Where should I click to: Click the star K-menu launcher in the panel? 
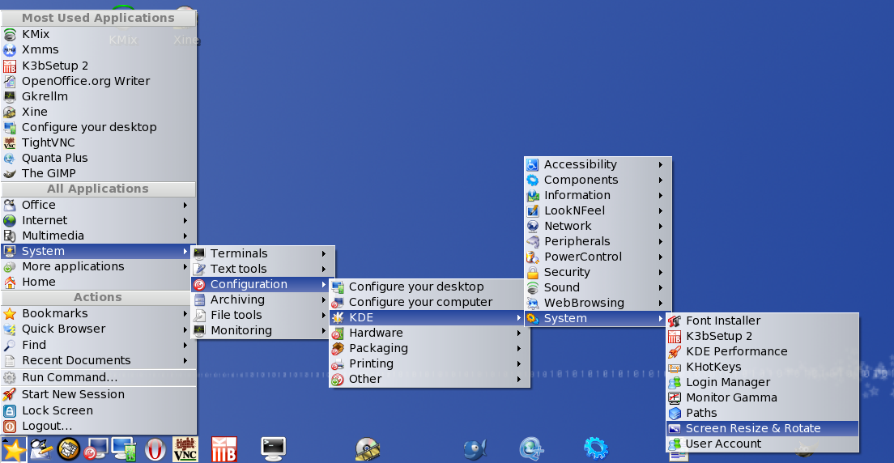click(13, 450)
